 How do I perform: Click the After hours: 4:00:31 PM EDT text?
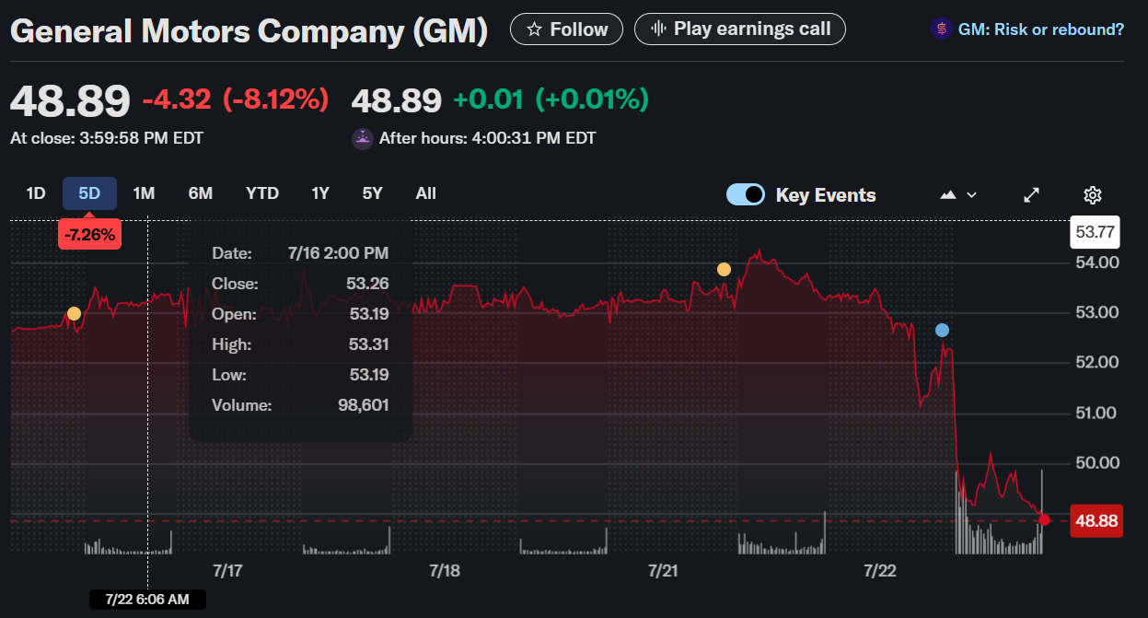coord(488,139)
